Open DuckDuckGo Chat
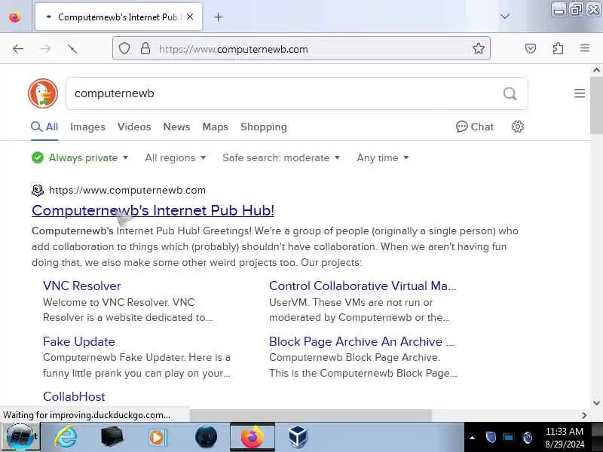 (475, 127)
